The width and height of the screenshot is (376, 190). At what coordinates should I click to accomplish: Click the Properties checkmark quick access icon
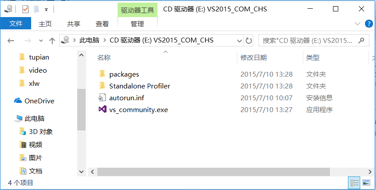pyautogui.click(x=25, y=9)
